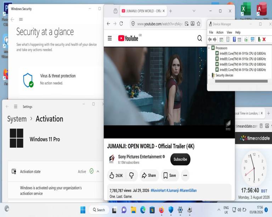Open Microsoft Edge from taskbar
Screen dimensions: 272x217
[x=143, y=210]
